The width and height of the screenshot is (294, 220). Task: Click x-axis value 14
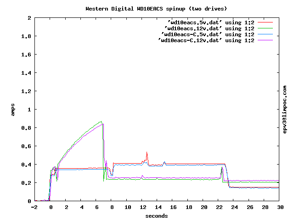pyautogui.click(x=158, y=207)
